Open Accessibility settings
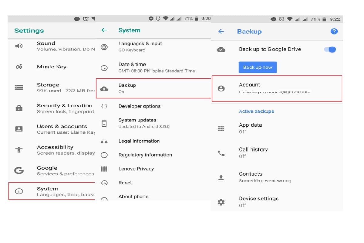364x243 pixels. pos(51,150)
